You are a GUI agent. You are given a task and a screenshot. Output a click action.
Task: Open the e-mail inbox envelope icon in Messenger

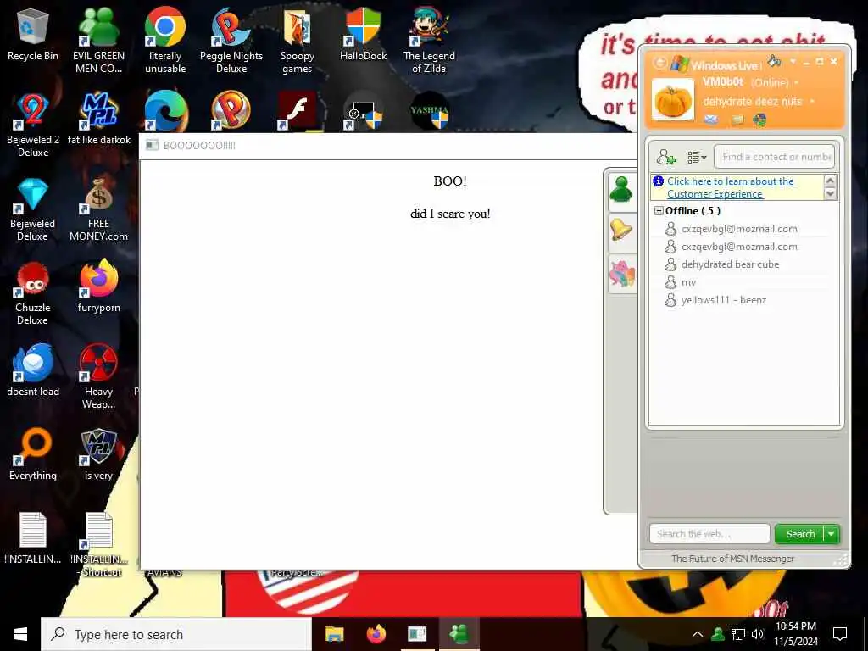click(711, 119)
